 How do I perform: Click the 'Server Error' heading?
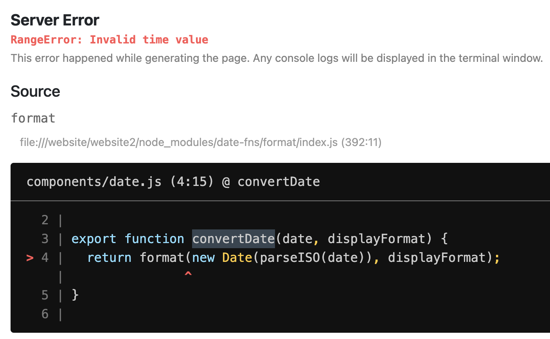coord(55,20)
